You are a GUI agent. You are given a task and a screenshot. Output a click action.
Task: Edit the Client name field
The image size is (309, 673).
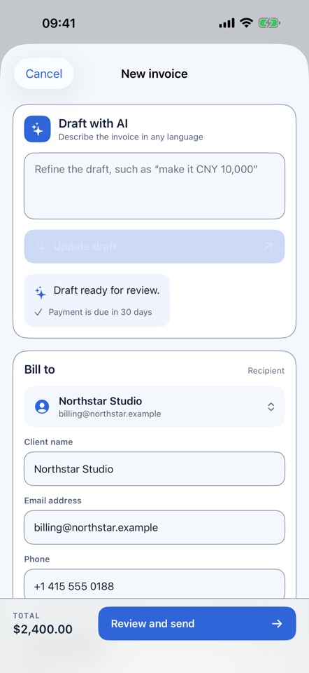[x=154, y=469]
